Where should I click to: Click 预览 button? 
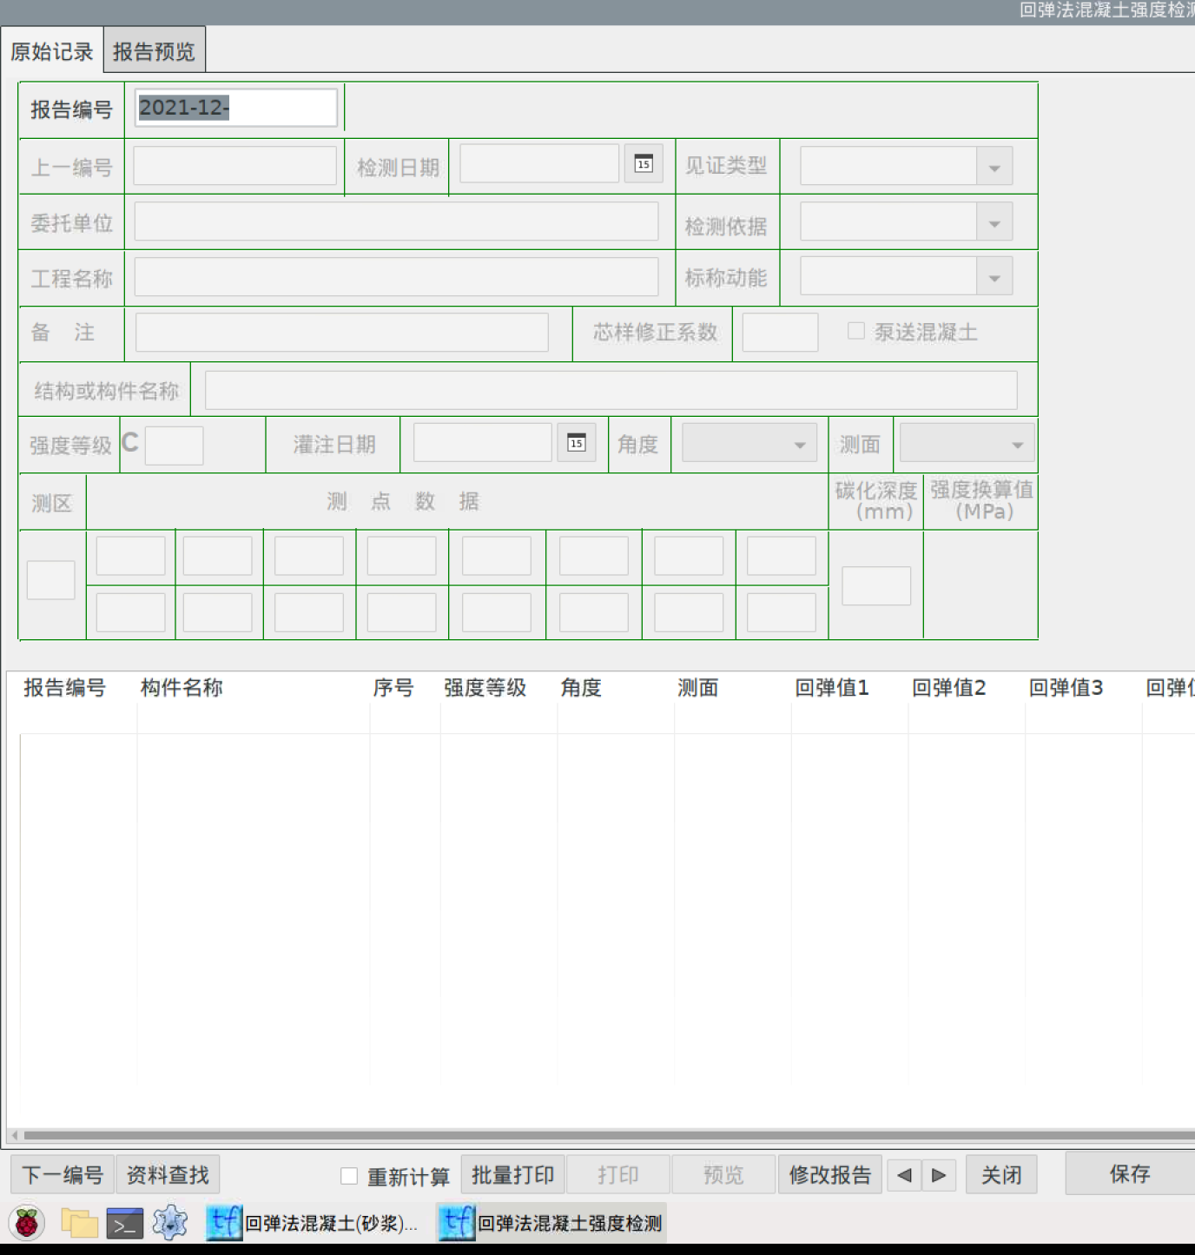pos(723,1175)
